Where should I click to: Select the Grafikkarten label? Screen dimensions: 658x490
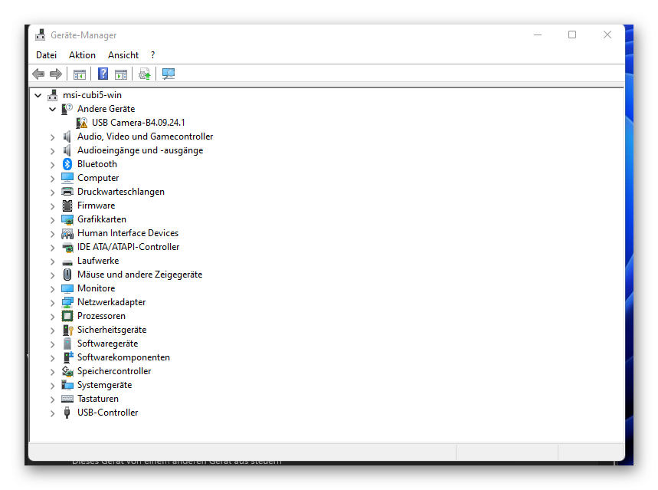point(102,219)
